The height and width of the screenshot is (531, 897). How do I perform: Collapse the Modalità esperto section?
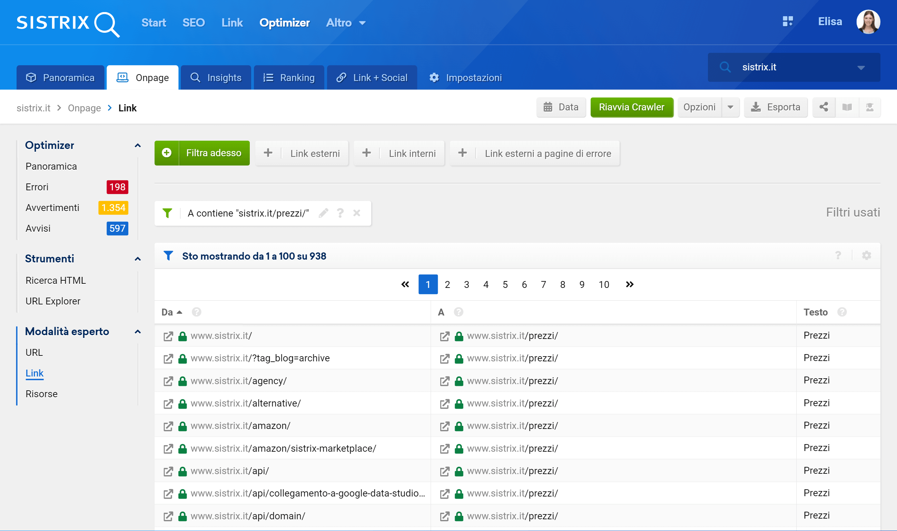point(137,332)
